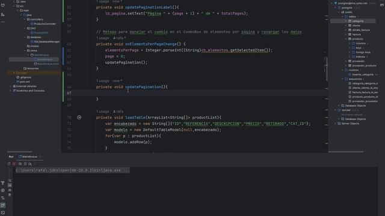This screenshot has height=216, width=385.
Task: Click the project panel horizontal scrollbar
Action: (19, 152)
